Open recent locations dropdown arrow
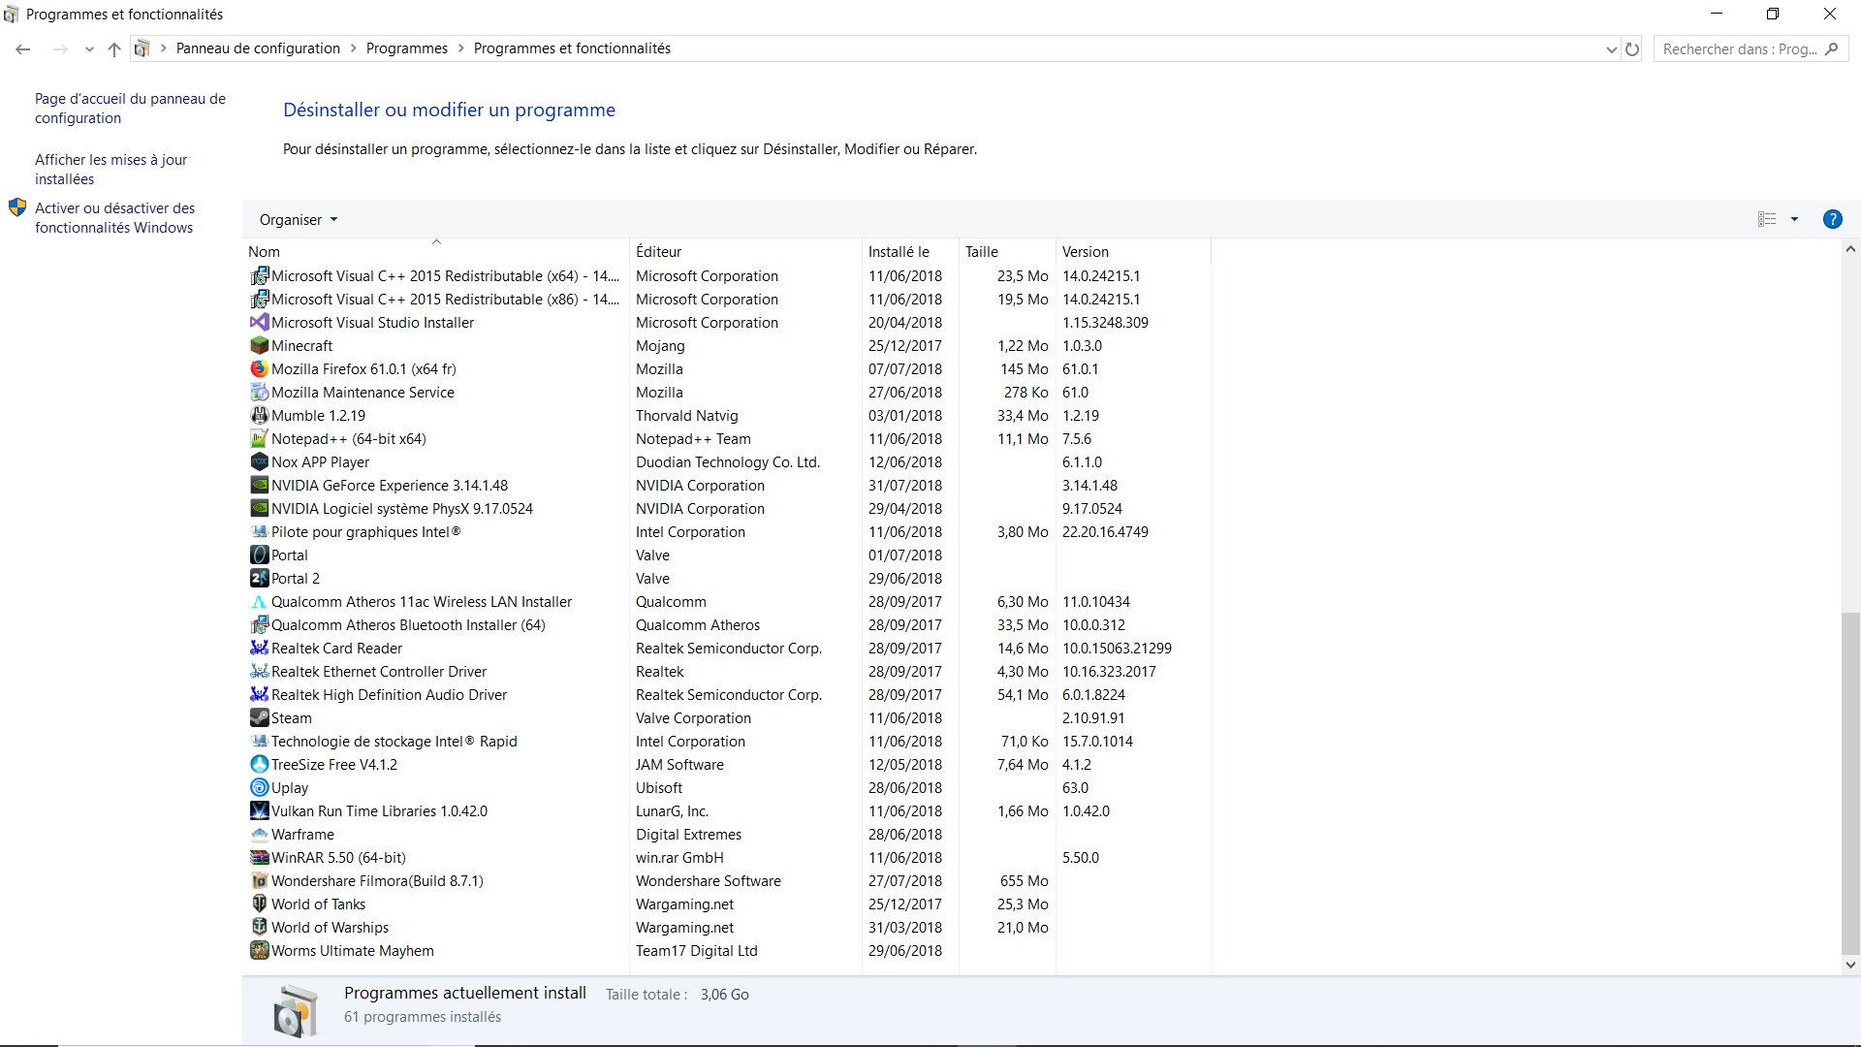This screenshot has height=1047, width=1861. coord(89,49)
